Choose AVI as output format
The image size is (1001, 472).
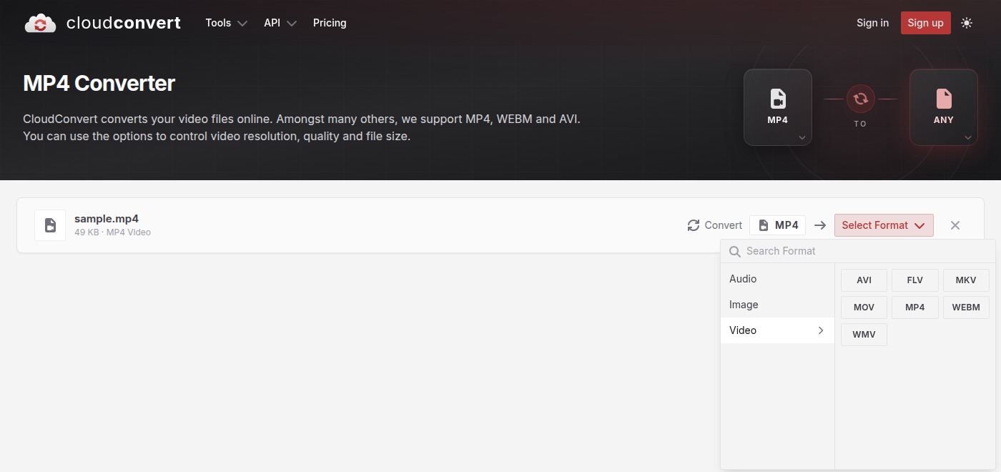click(864, 280)
